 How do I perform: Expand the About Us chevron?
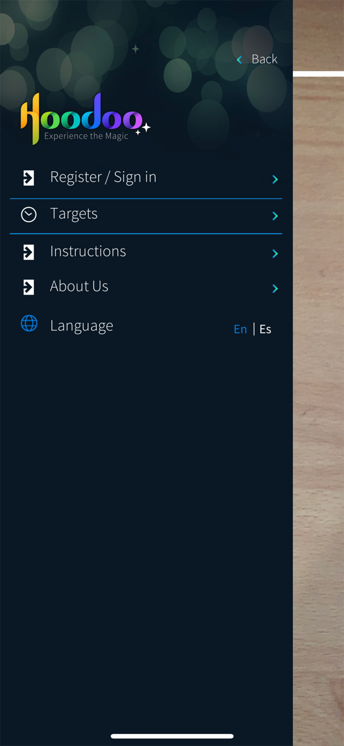(x=275, y=288)
